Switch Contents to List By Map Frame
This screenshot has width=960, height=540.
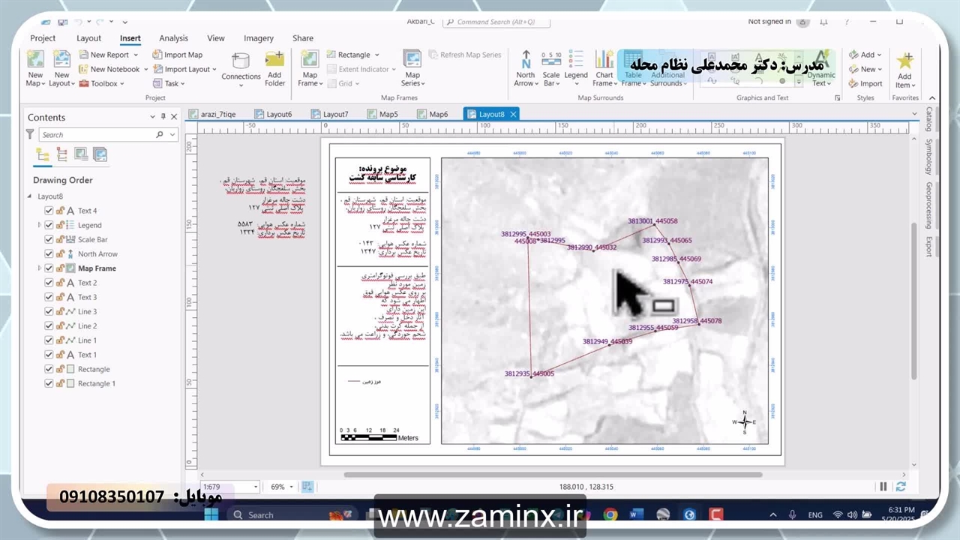81,155
